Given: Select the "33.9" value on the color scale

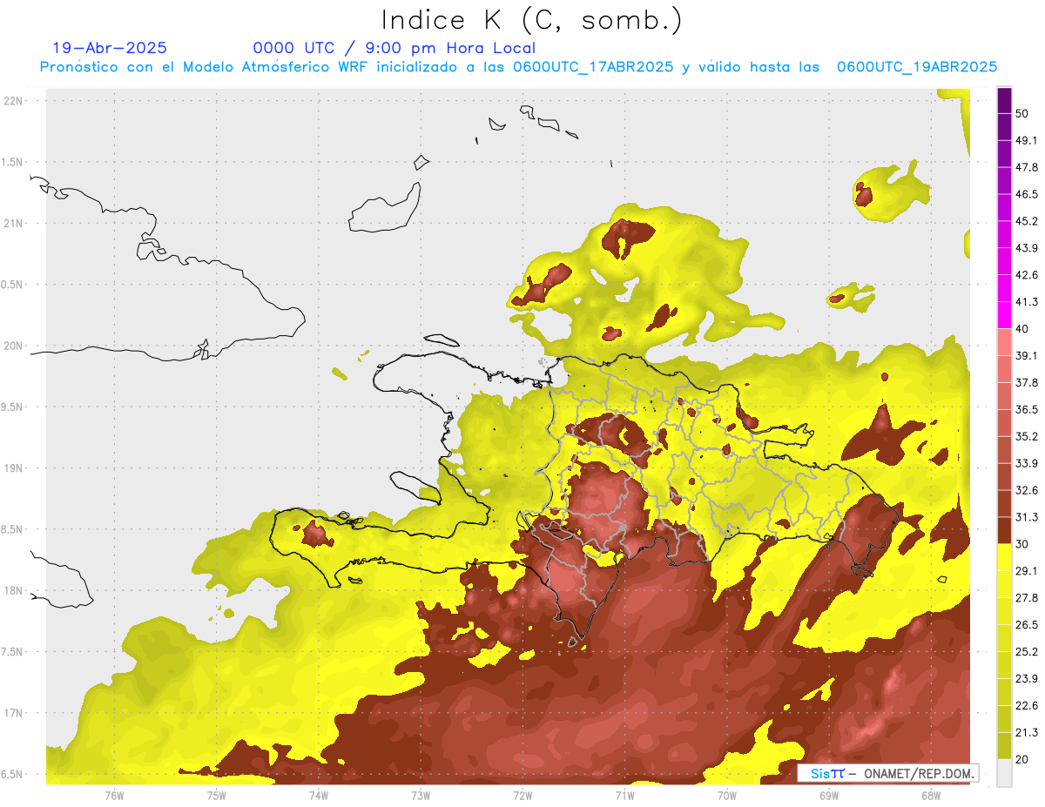Looking at the screenshot, I should [x=1026, y=463].
